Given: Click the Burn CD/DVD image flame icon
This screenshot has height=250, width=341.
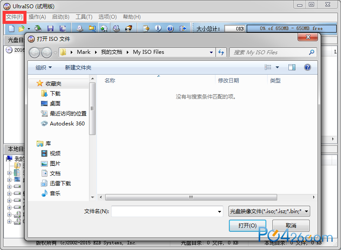Looking at the screenshot, I should (129, 29).
